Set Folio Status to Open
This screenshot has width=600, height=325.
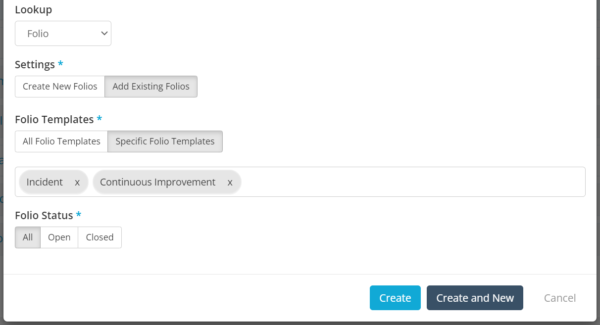click(x=59, y=237)
